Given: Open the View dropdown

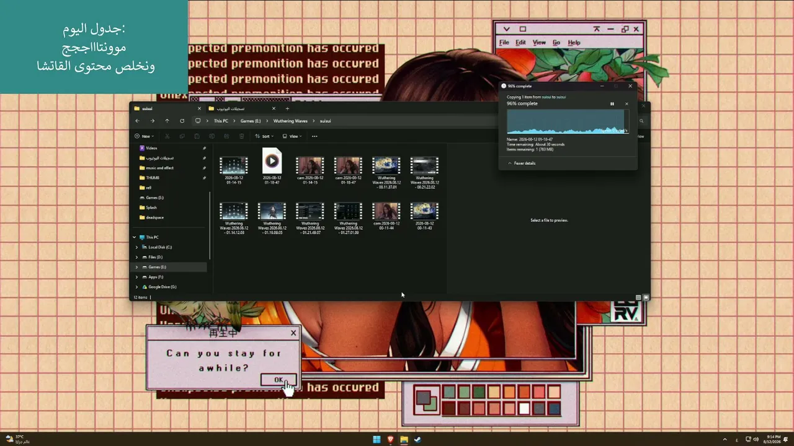Looking at the screenshot, I should pyautogui.click(x=292, y=136).
